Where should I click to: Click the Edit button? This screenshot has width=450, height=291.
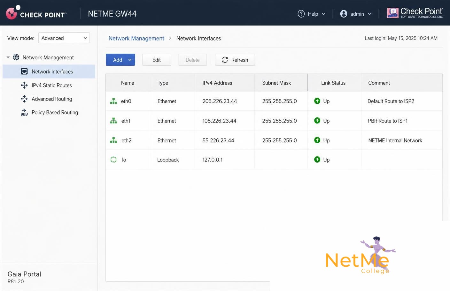pos(157,60)
